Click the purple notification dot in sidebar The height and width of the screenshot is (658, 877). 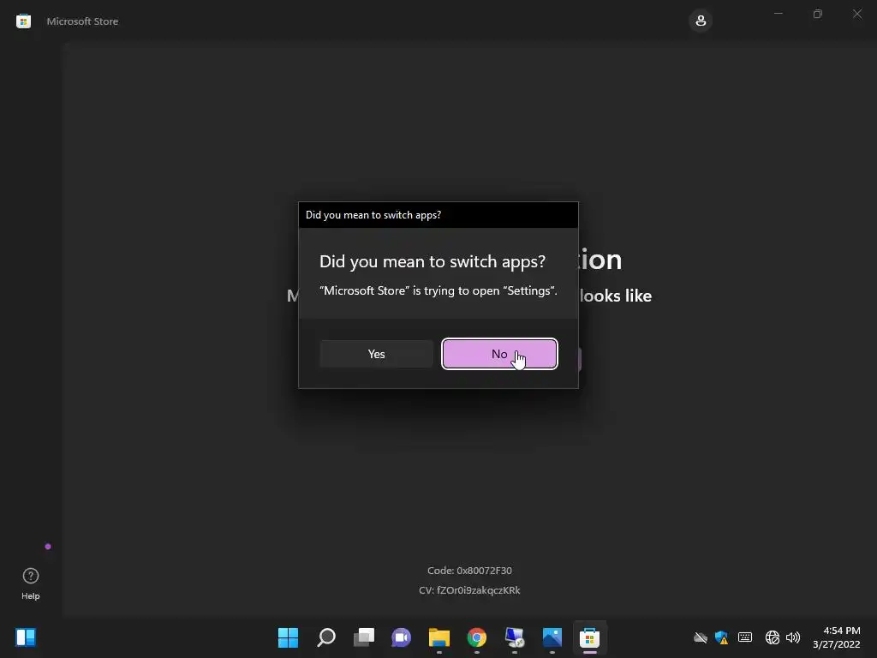point(48,547)
